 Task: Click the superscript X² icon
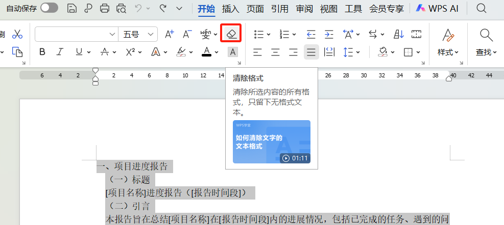click(130, 51)
